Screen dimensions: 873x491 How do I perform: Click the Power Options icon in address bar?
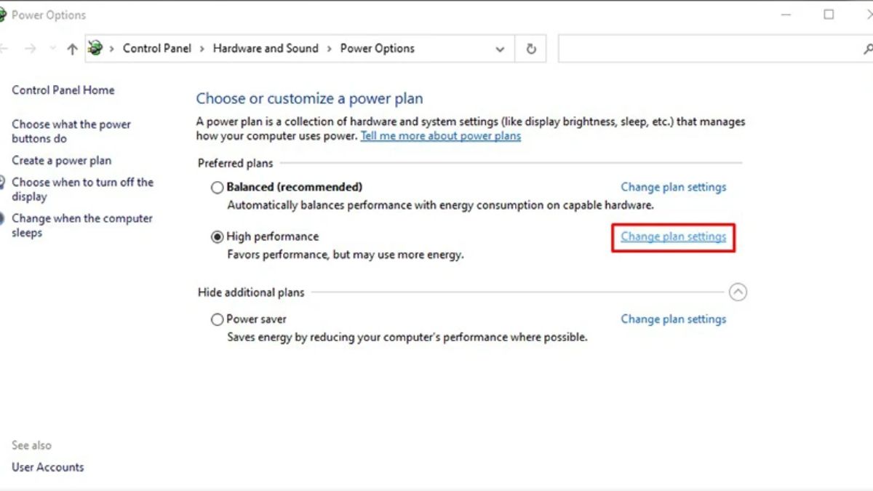tap(95, 49)
